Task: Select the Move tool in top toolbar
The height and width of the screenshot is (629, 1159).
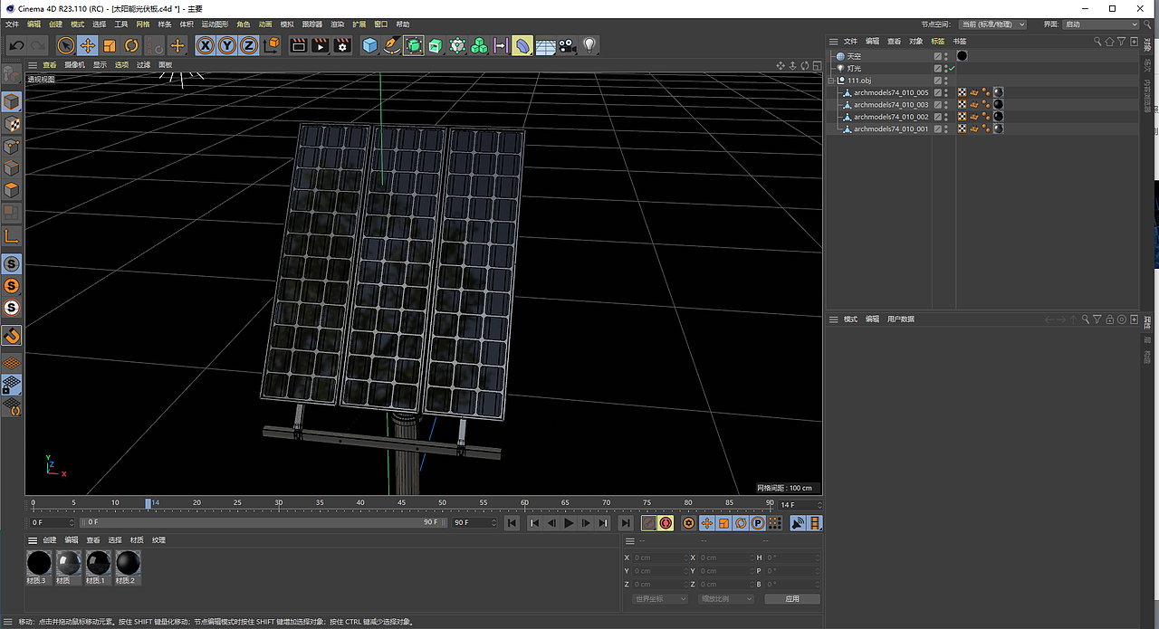Action: [88, 45]
